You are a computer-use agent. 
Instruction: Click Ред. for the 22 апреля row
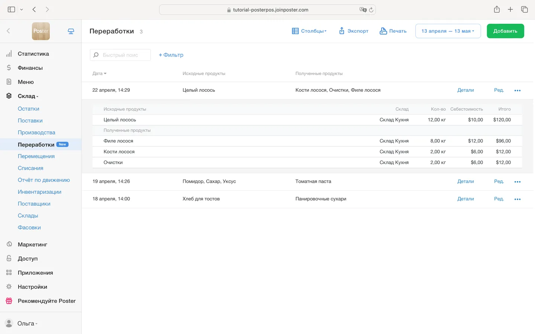point(499,90)
